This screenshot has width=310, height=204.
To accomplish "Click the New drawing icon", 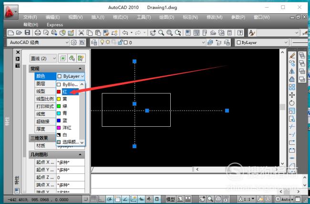I will pos(10,32).
